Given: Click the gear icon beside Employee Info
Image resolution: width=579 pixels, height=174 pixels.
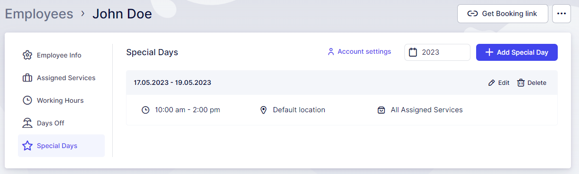Looking at the screenshot, I should [x=27, y=55].
